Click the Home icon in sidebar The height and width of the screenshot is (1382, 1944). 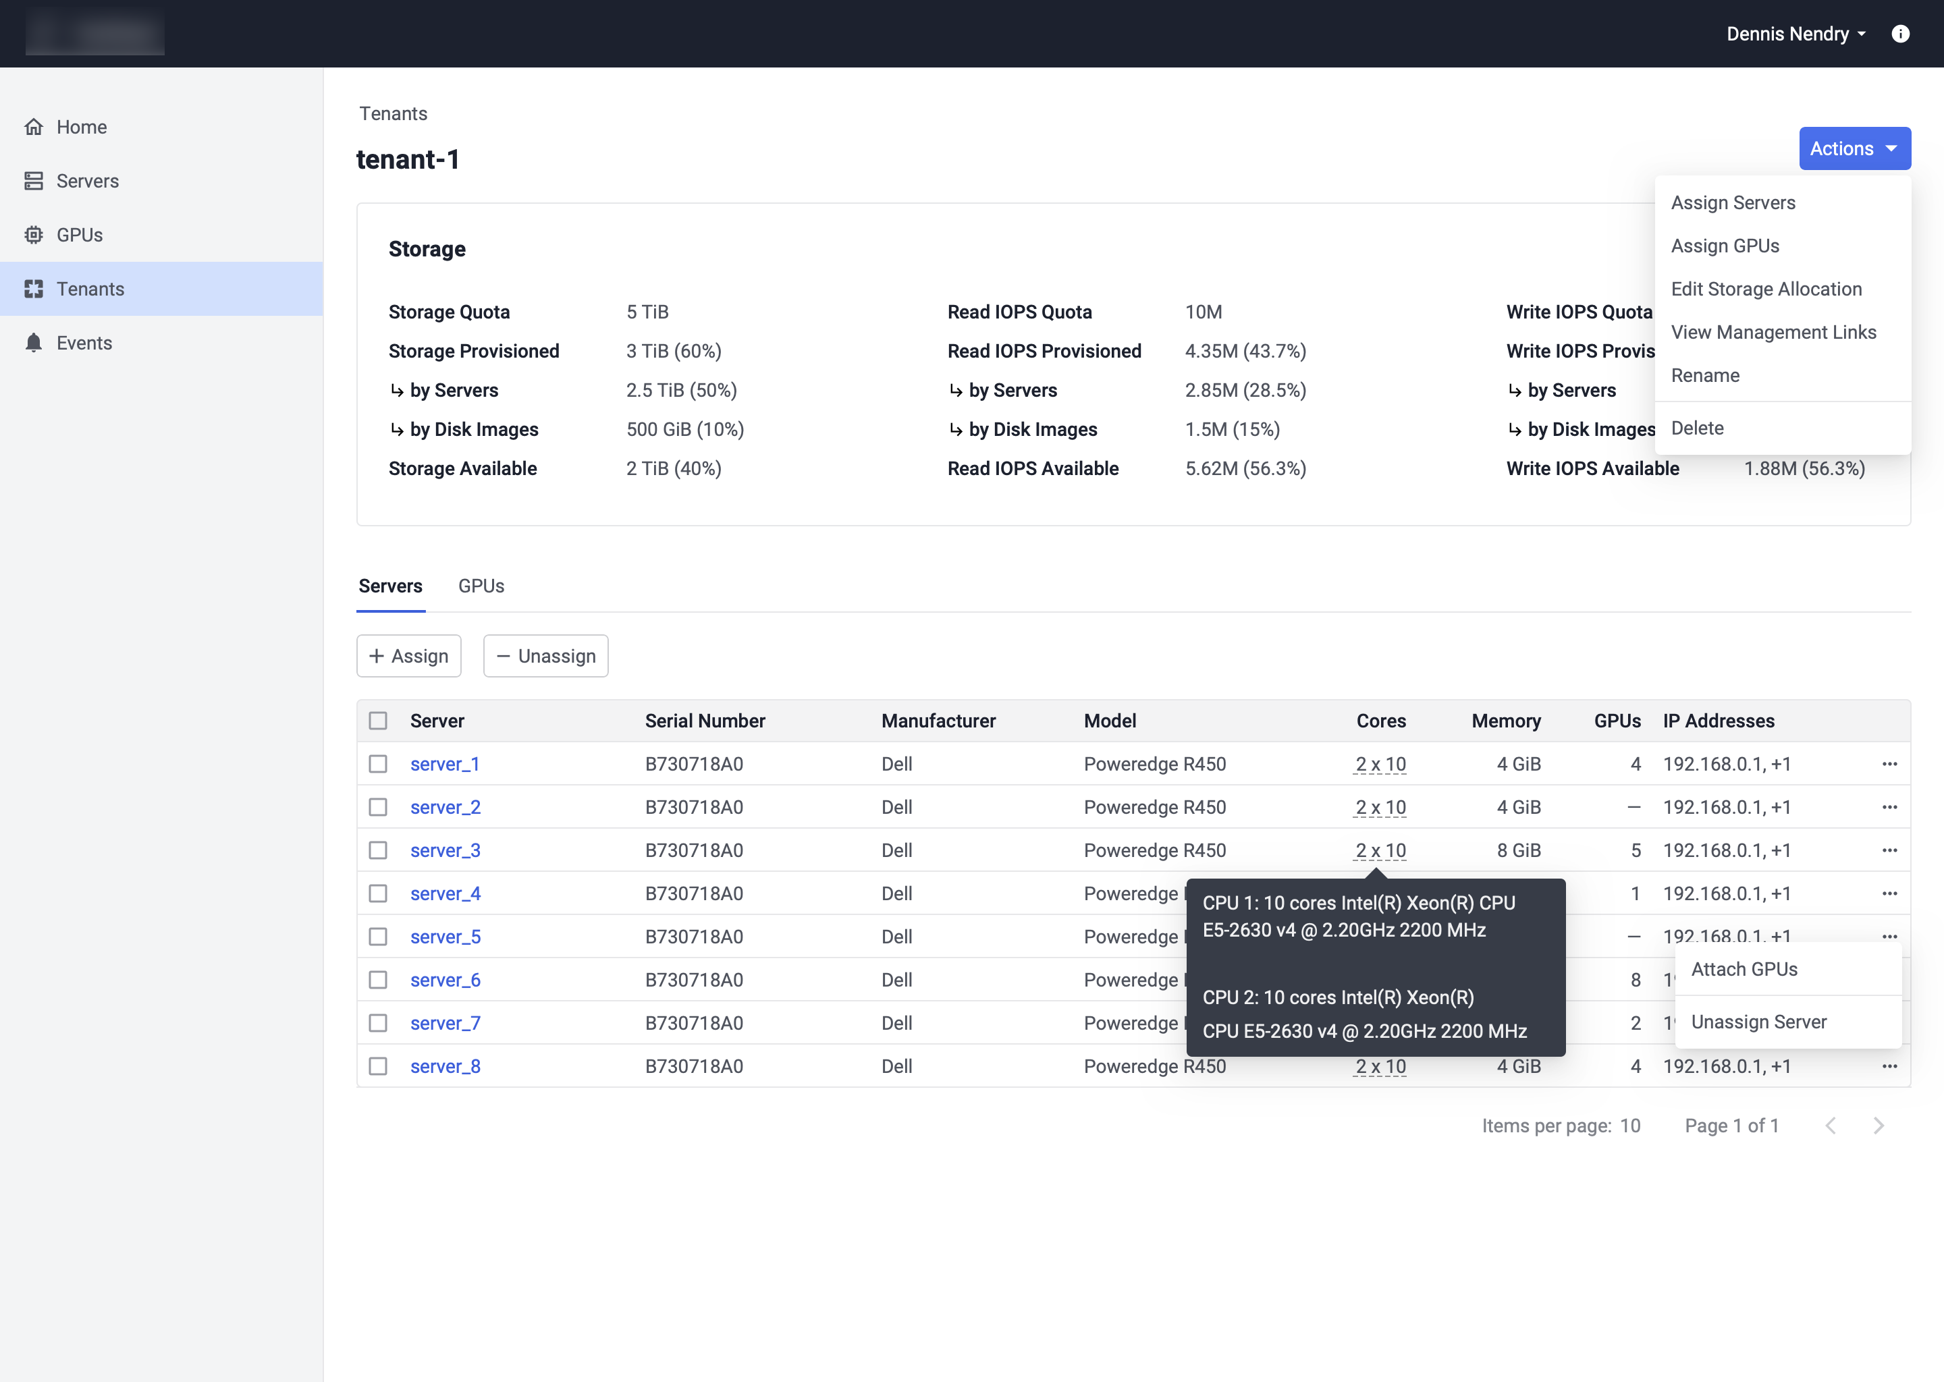(x=34, y=127)
